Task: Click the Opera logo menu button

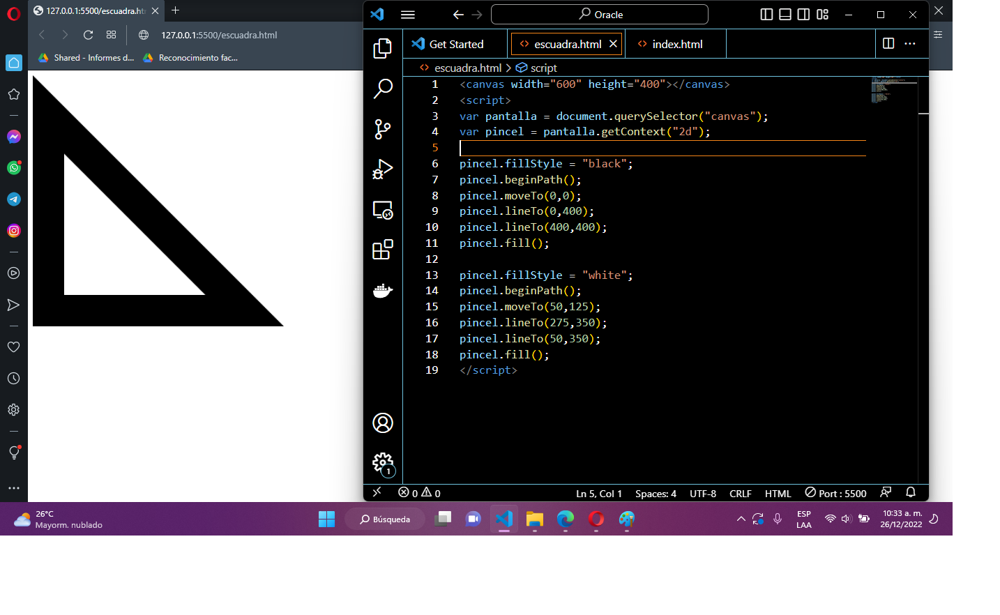Action: 14,13
